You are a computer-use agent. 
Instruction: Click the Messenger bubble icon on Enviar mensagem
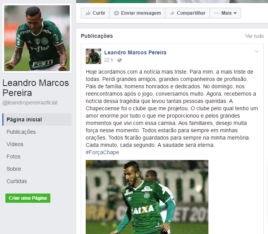[117, 13]
